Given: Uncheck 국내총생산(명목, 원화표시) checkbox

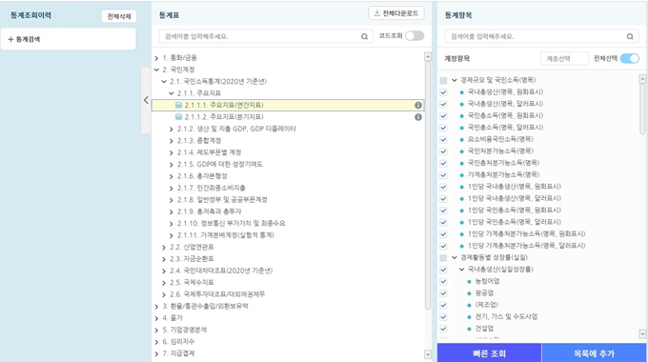Looking at the screenshot, I should tap(443, 92).
